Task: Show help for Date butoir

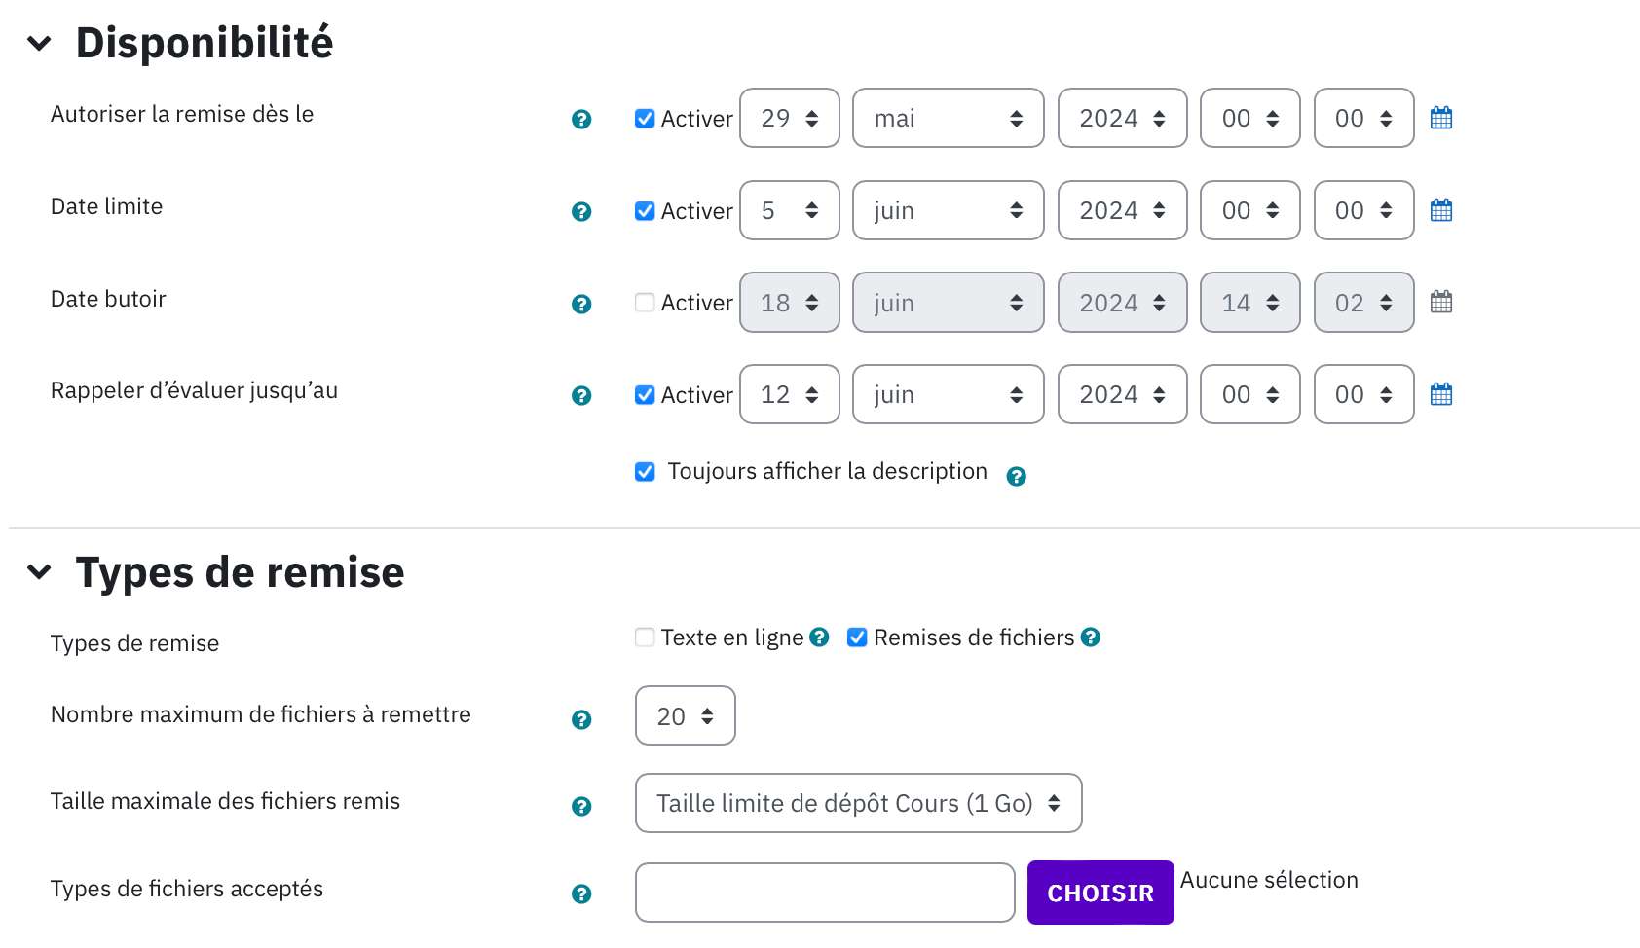Action: coord(581,304)
